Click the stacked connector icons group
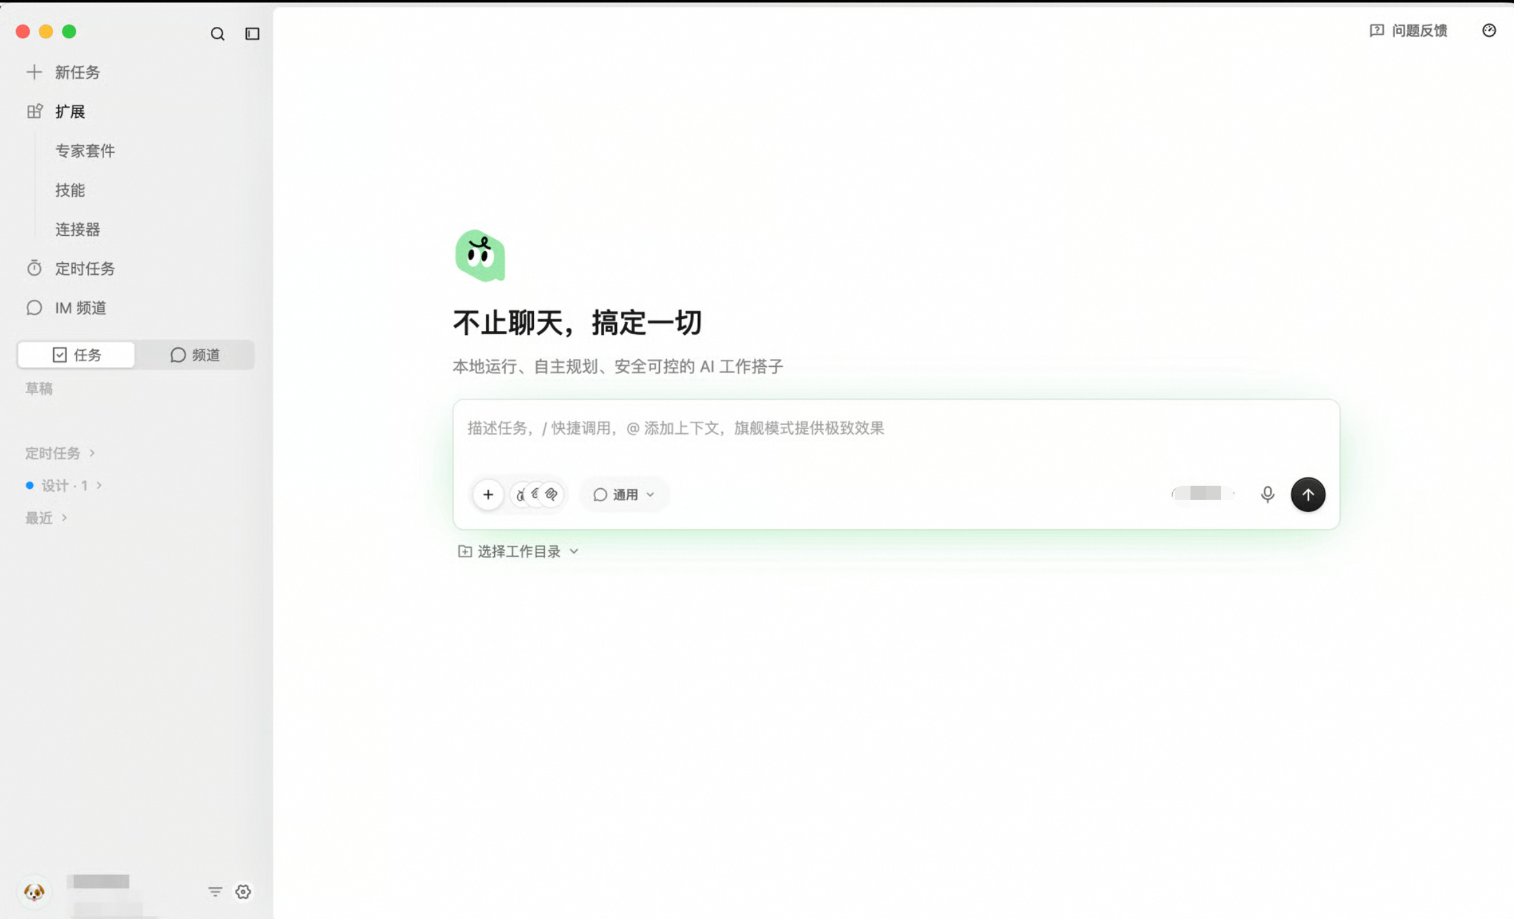1514x919 pixels. [538, 495]
